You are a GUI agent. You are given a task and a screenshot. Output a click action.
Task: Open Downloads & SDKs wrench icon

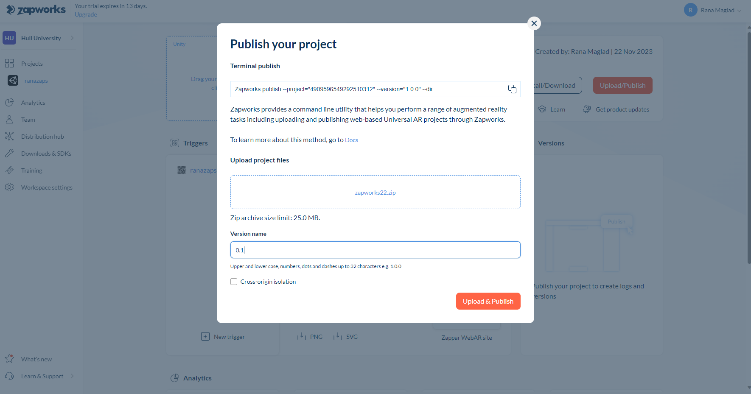tap(9, 154)
